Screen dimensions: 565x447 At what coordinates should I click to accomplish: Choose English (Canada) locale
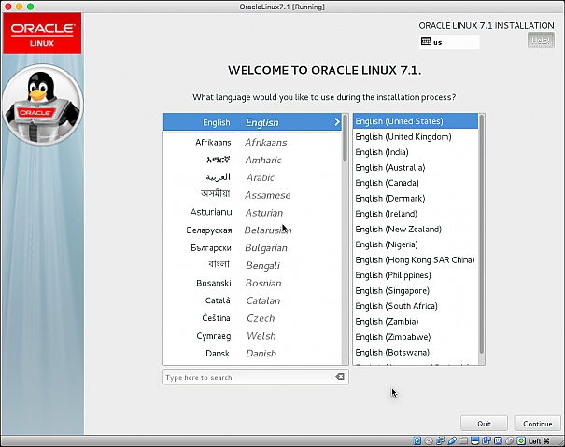(x=416, y=183)
